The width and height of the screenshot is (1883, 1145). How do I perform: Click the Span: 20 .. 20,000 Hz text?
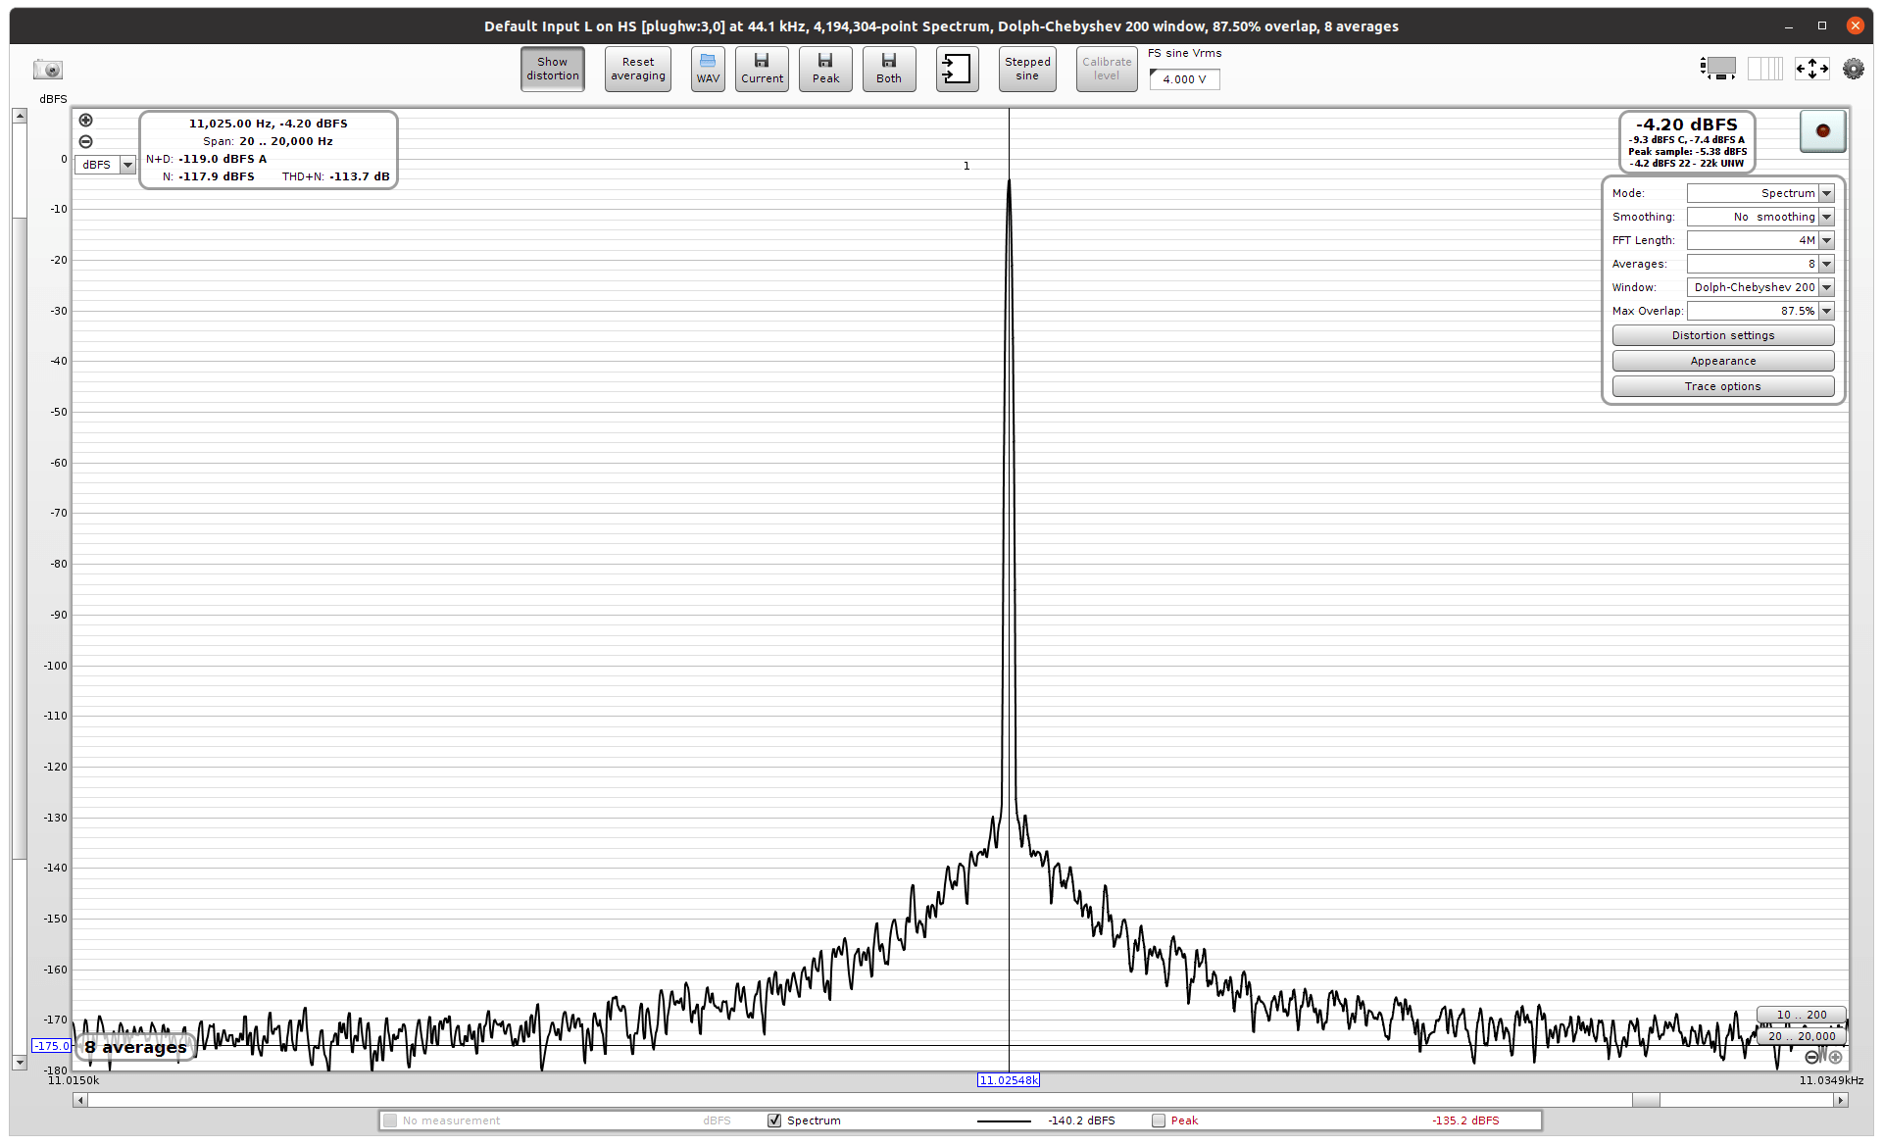[268, 141]
